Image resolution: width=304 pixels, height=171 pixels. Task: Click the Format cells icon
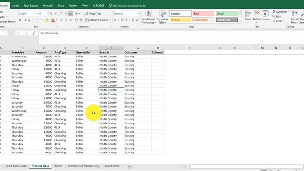(x=266, y=14)
